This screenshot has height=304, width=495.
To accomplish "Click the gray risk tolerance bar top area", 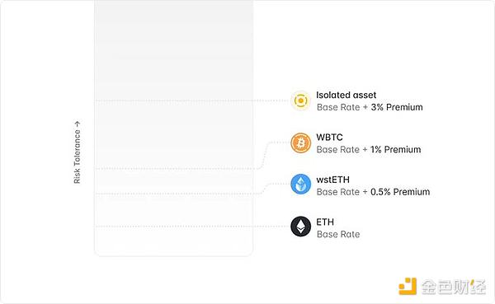I will click(173, 47).
